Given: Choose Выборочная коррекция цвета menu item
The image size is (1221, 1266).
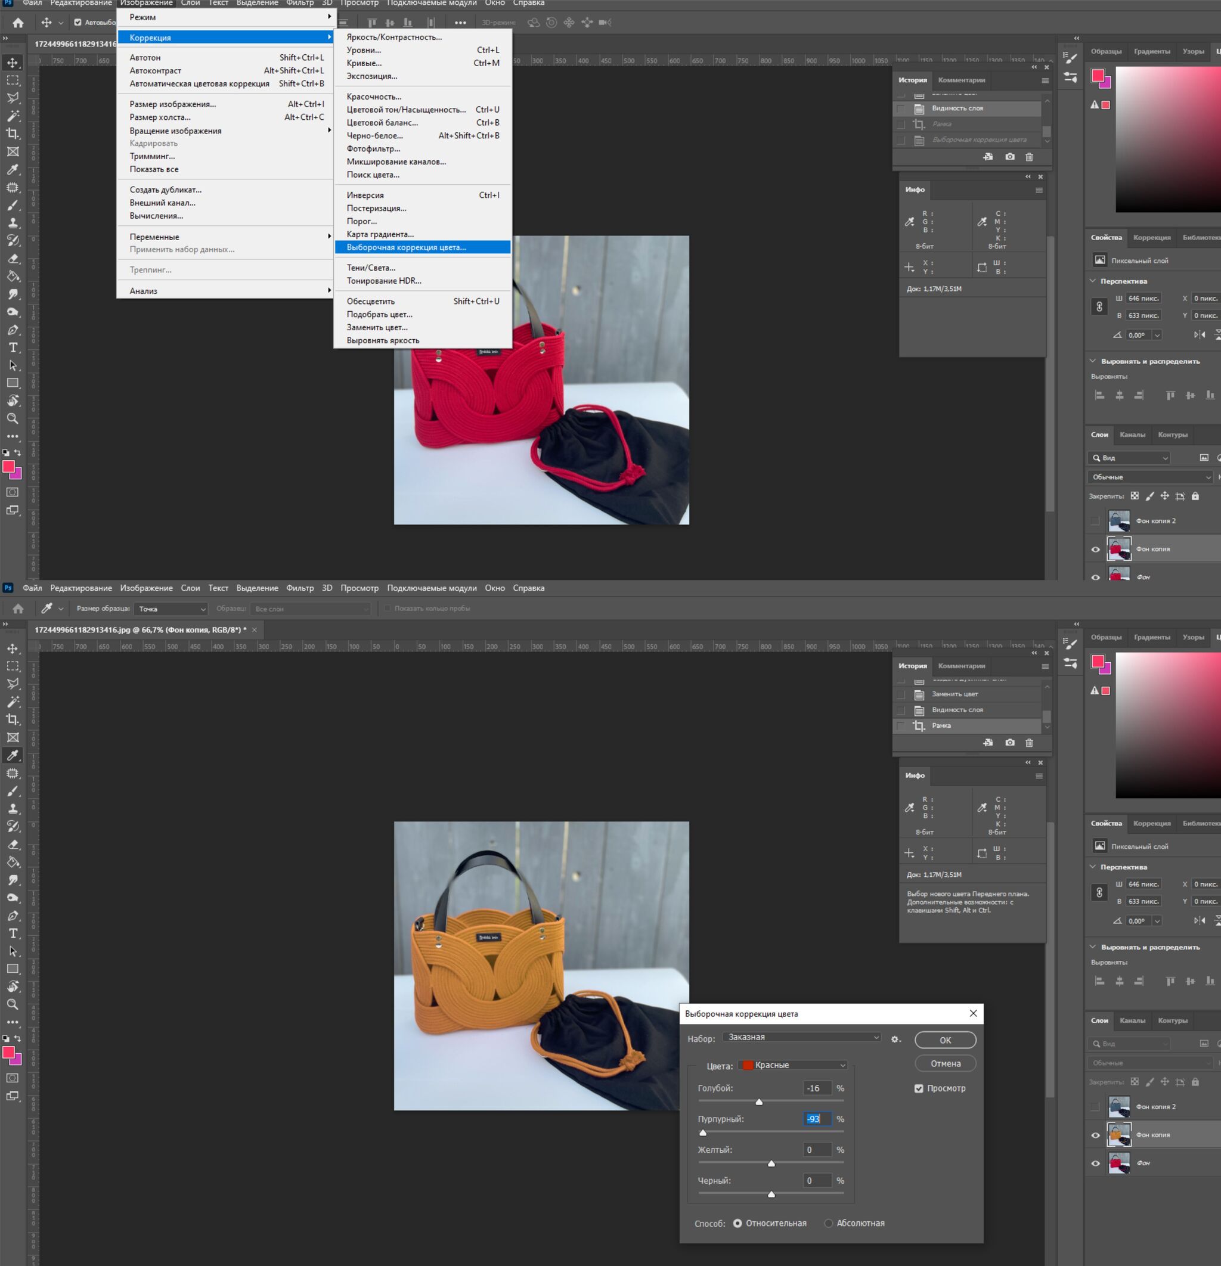Looking at the screenshot, I should coord(405,247).
